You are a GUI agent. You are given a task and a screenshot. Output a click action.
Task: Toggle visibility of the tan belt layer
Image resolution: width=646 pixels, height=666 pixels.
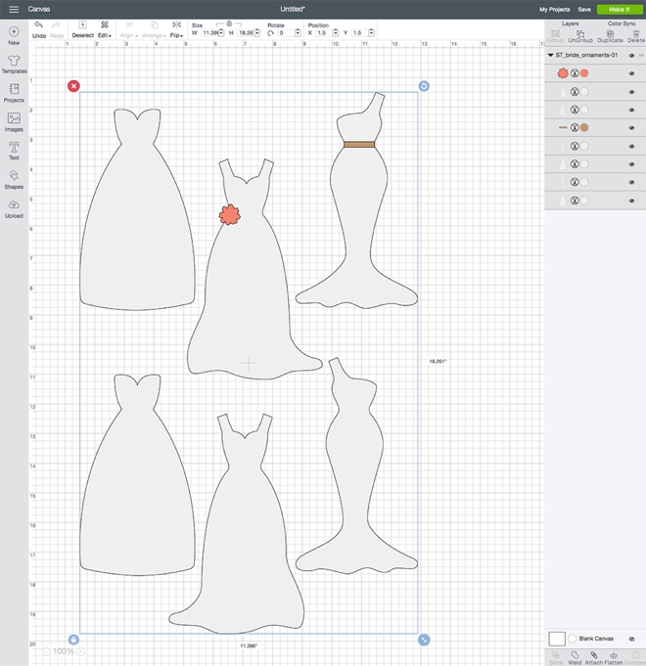tap(631, 127)
